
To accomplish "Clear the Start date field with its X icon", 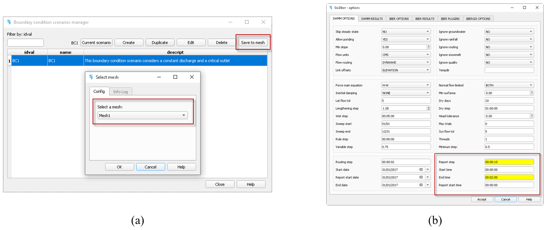I will [421, 169].
